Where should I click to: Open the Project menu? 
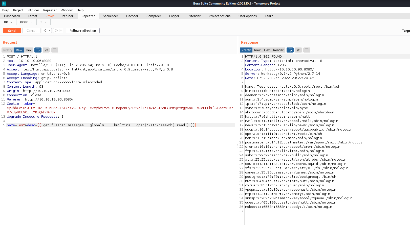pos(18,10)
